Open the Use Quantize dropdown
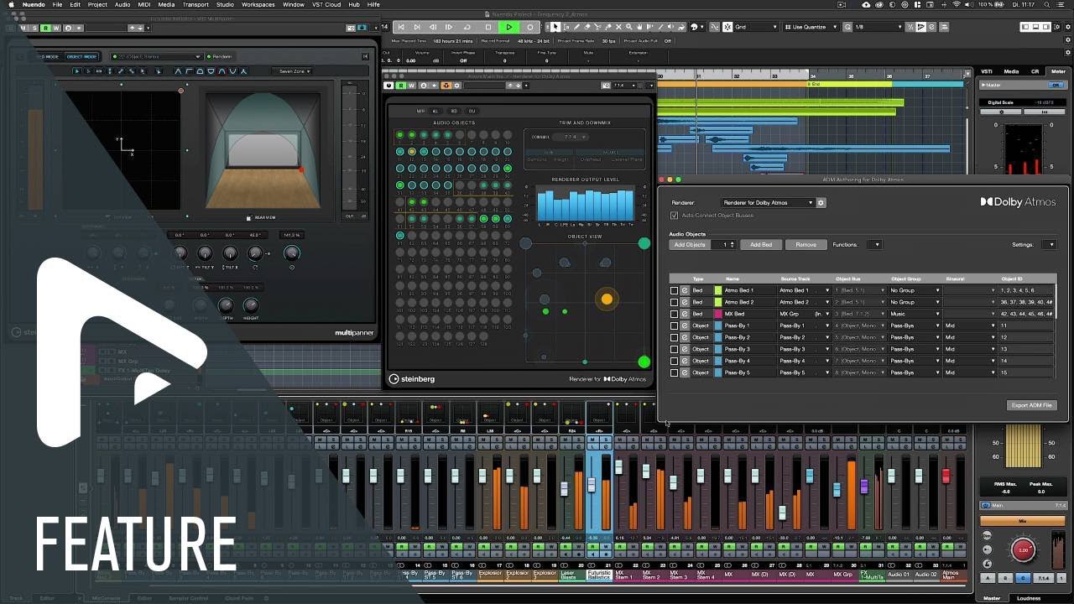Image resolution: width=1074 pixels, height=604 pixels. pos(811,27)
